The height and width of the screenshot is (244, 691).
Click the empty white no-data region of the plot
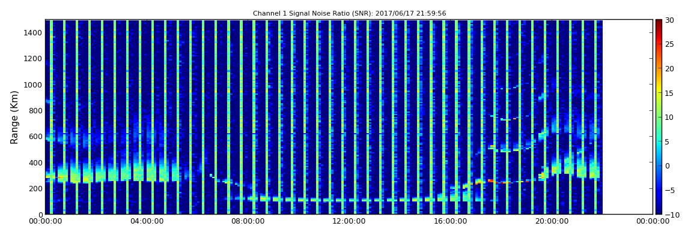(x=627, y=117)
